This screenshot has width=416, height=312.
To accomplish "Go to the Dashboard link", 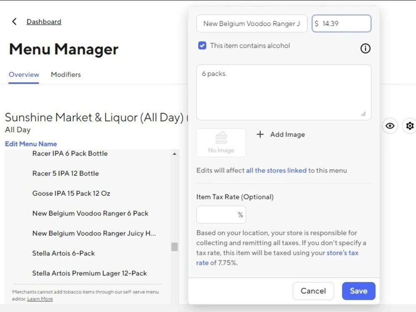I will pyautogui.click(x=44, y=22).
